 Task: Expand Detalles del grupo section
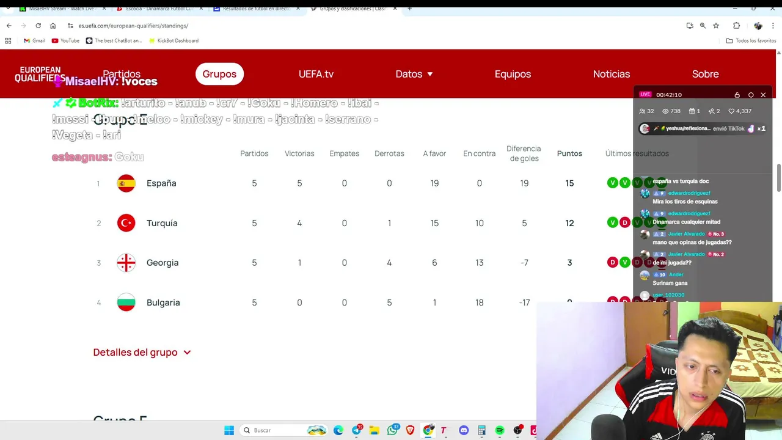[142, 352]
